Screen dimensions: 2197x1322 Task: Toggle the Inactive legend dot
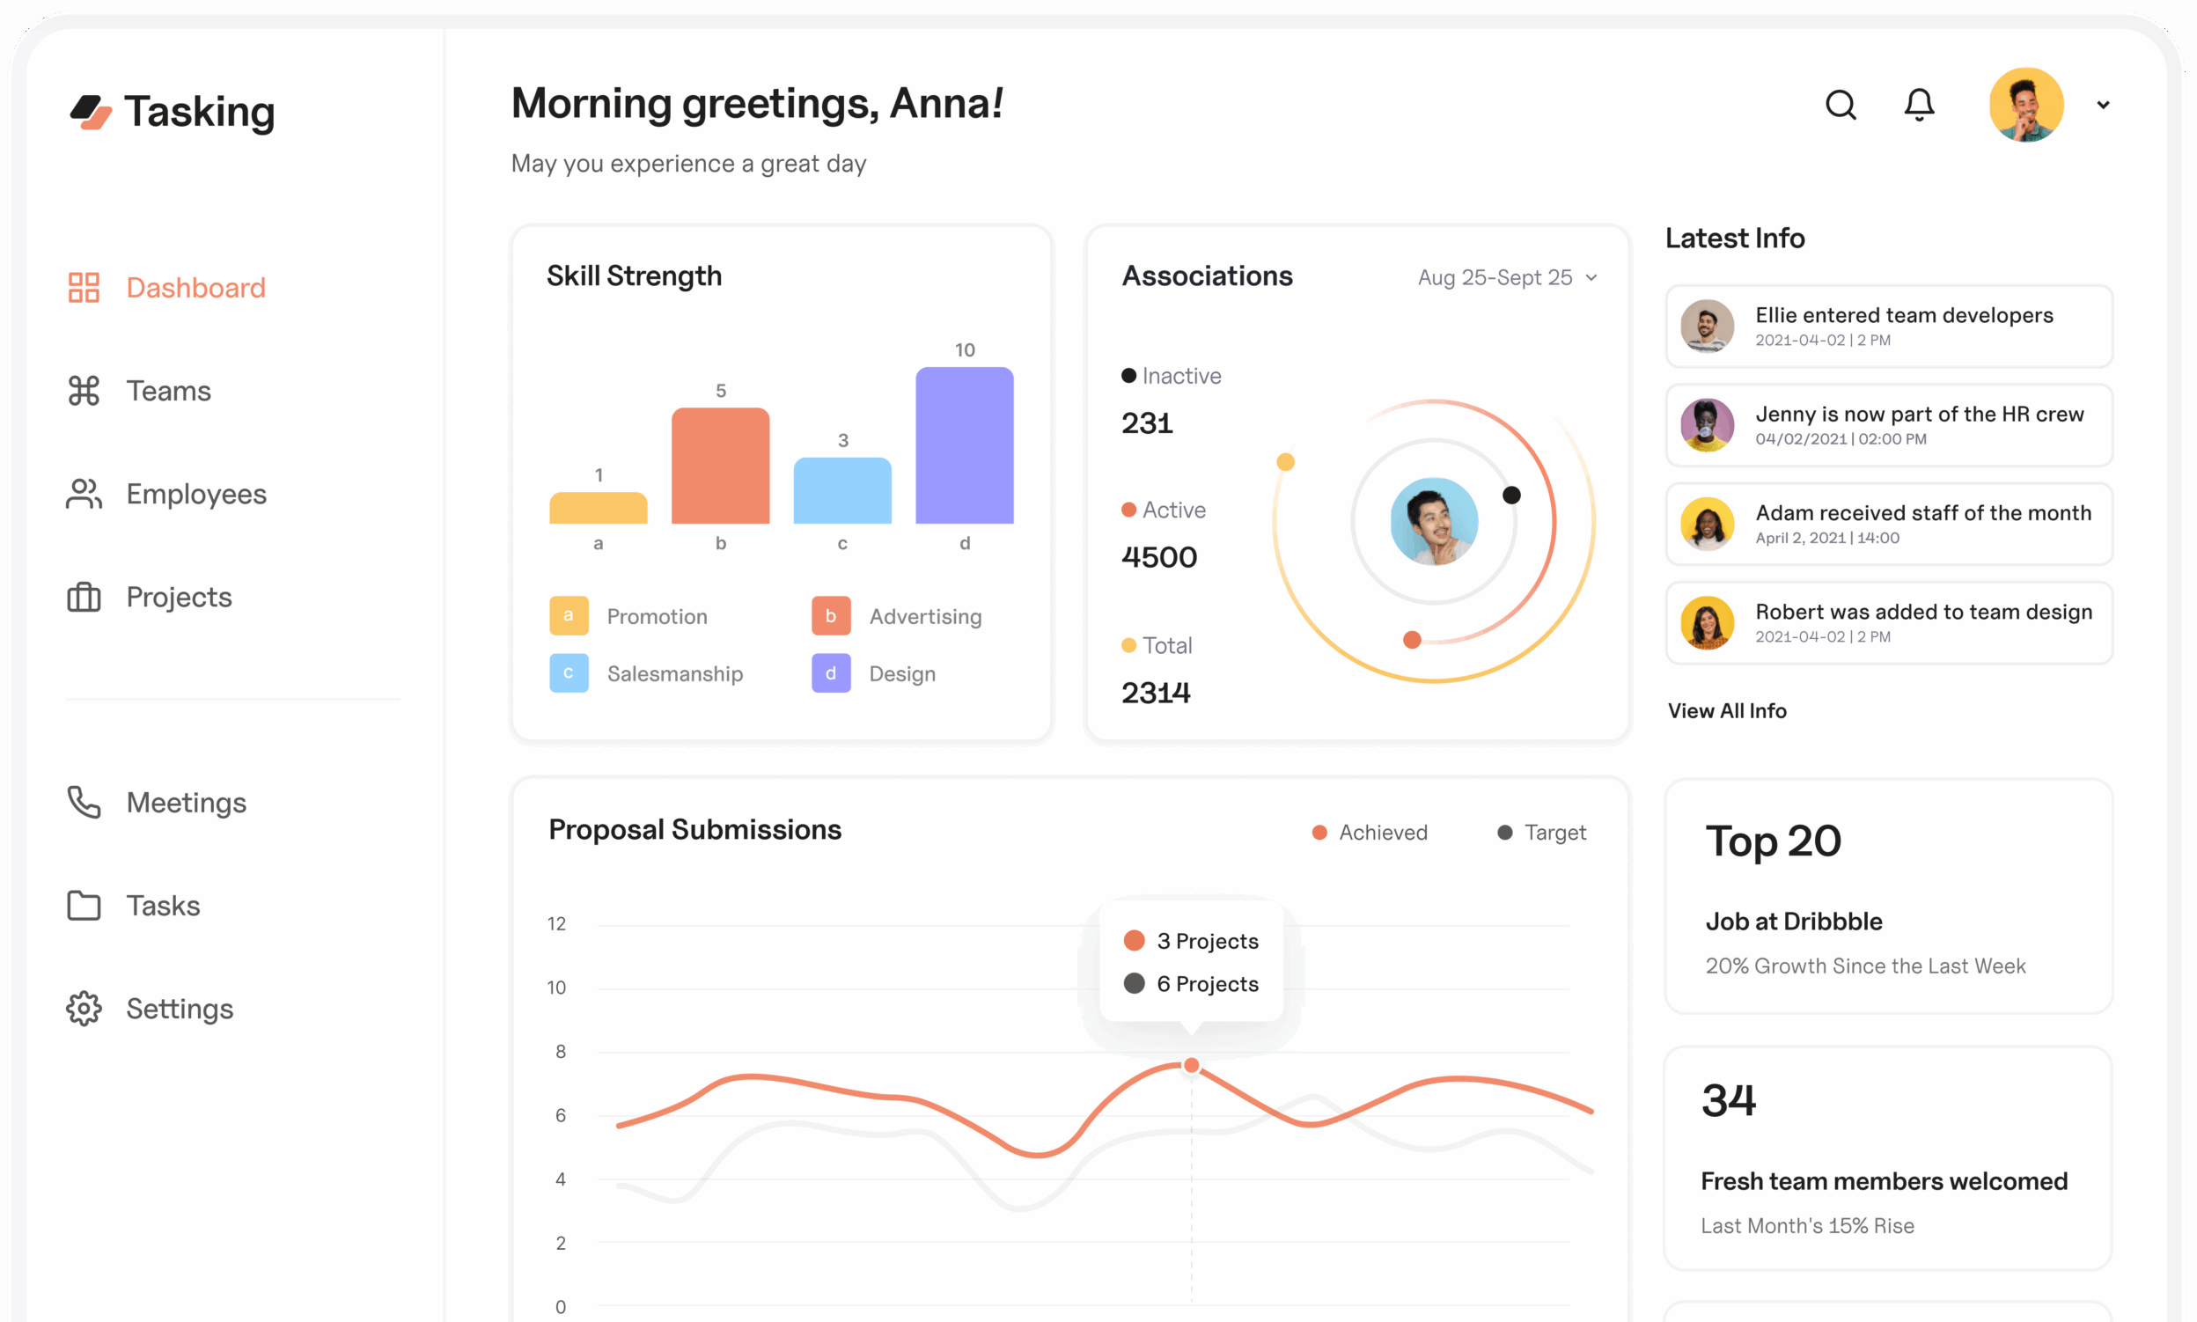[x=1128, y=376]
